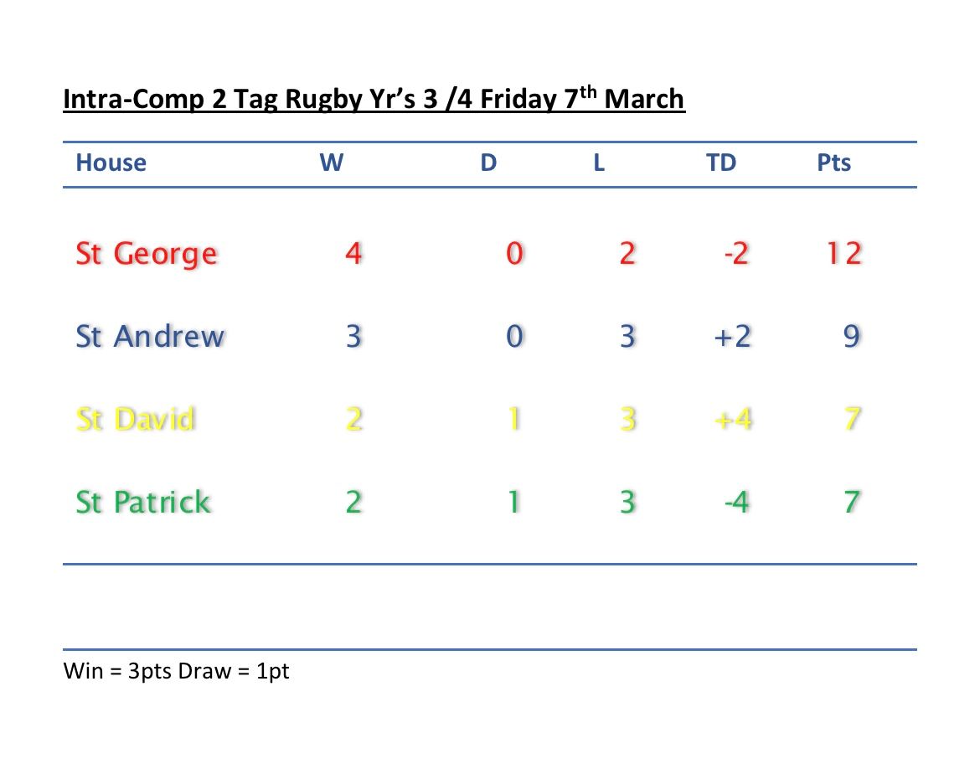This screenshot has height=769, width=980.
Task: Select St George's -2 try difference
Action: [735, 254]
